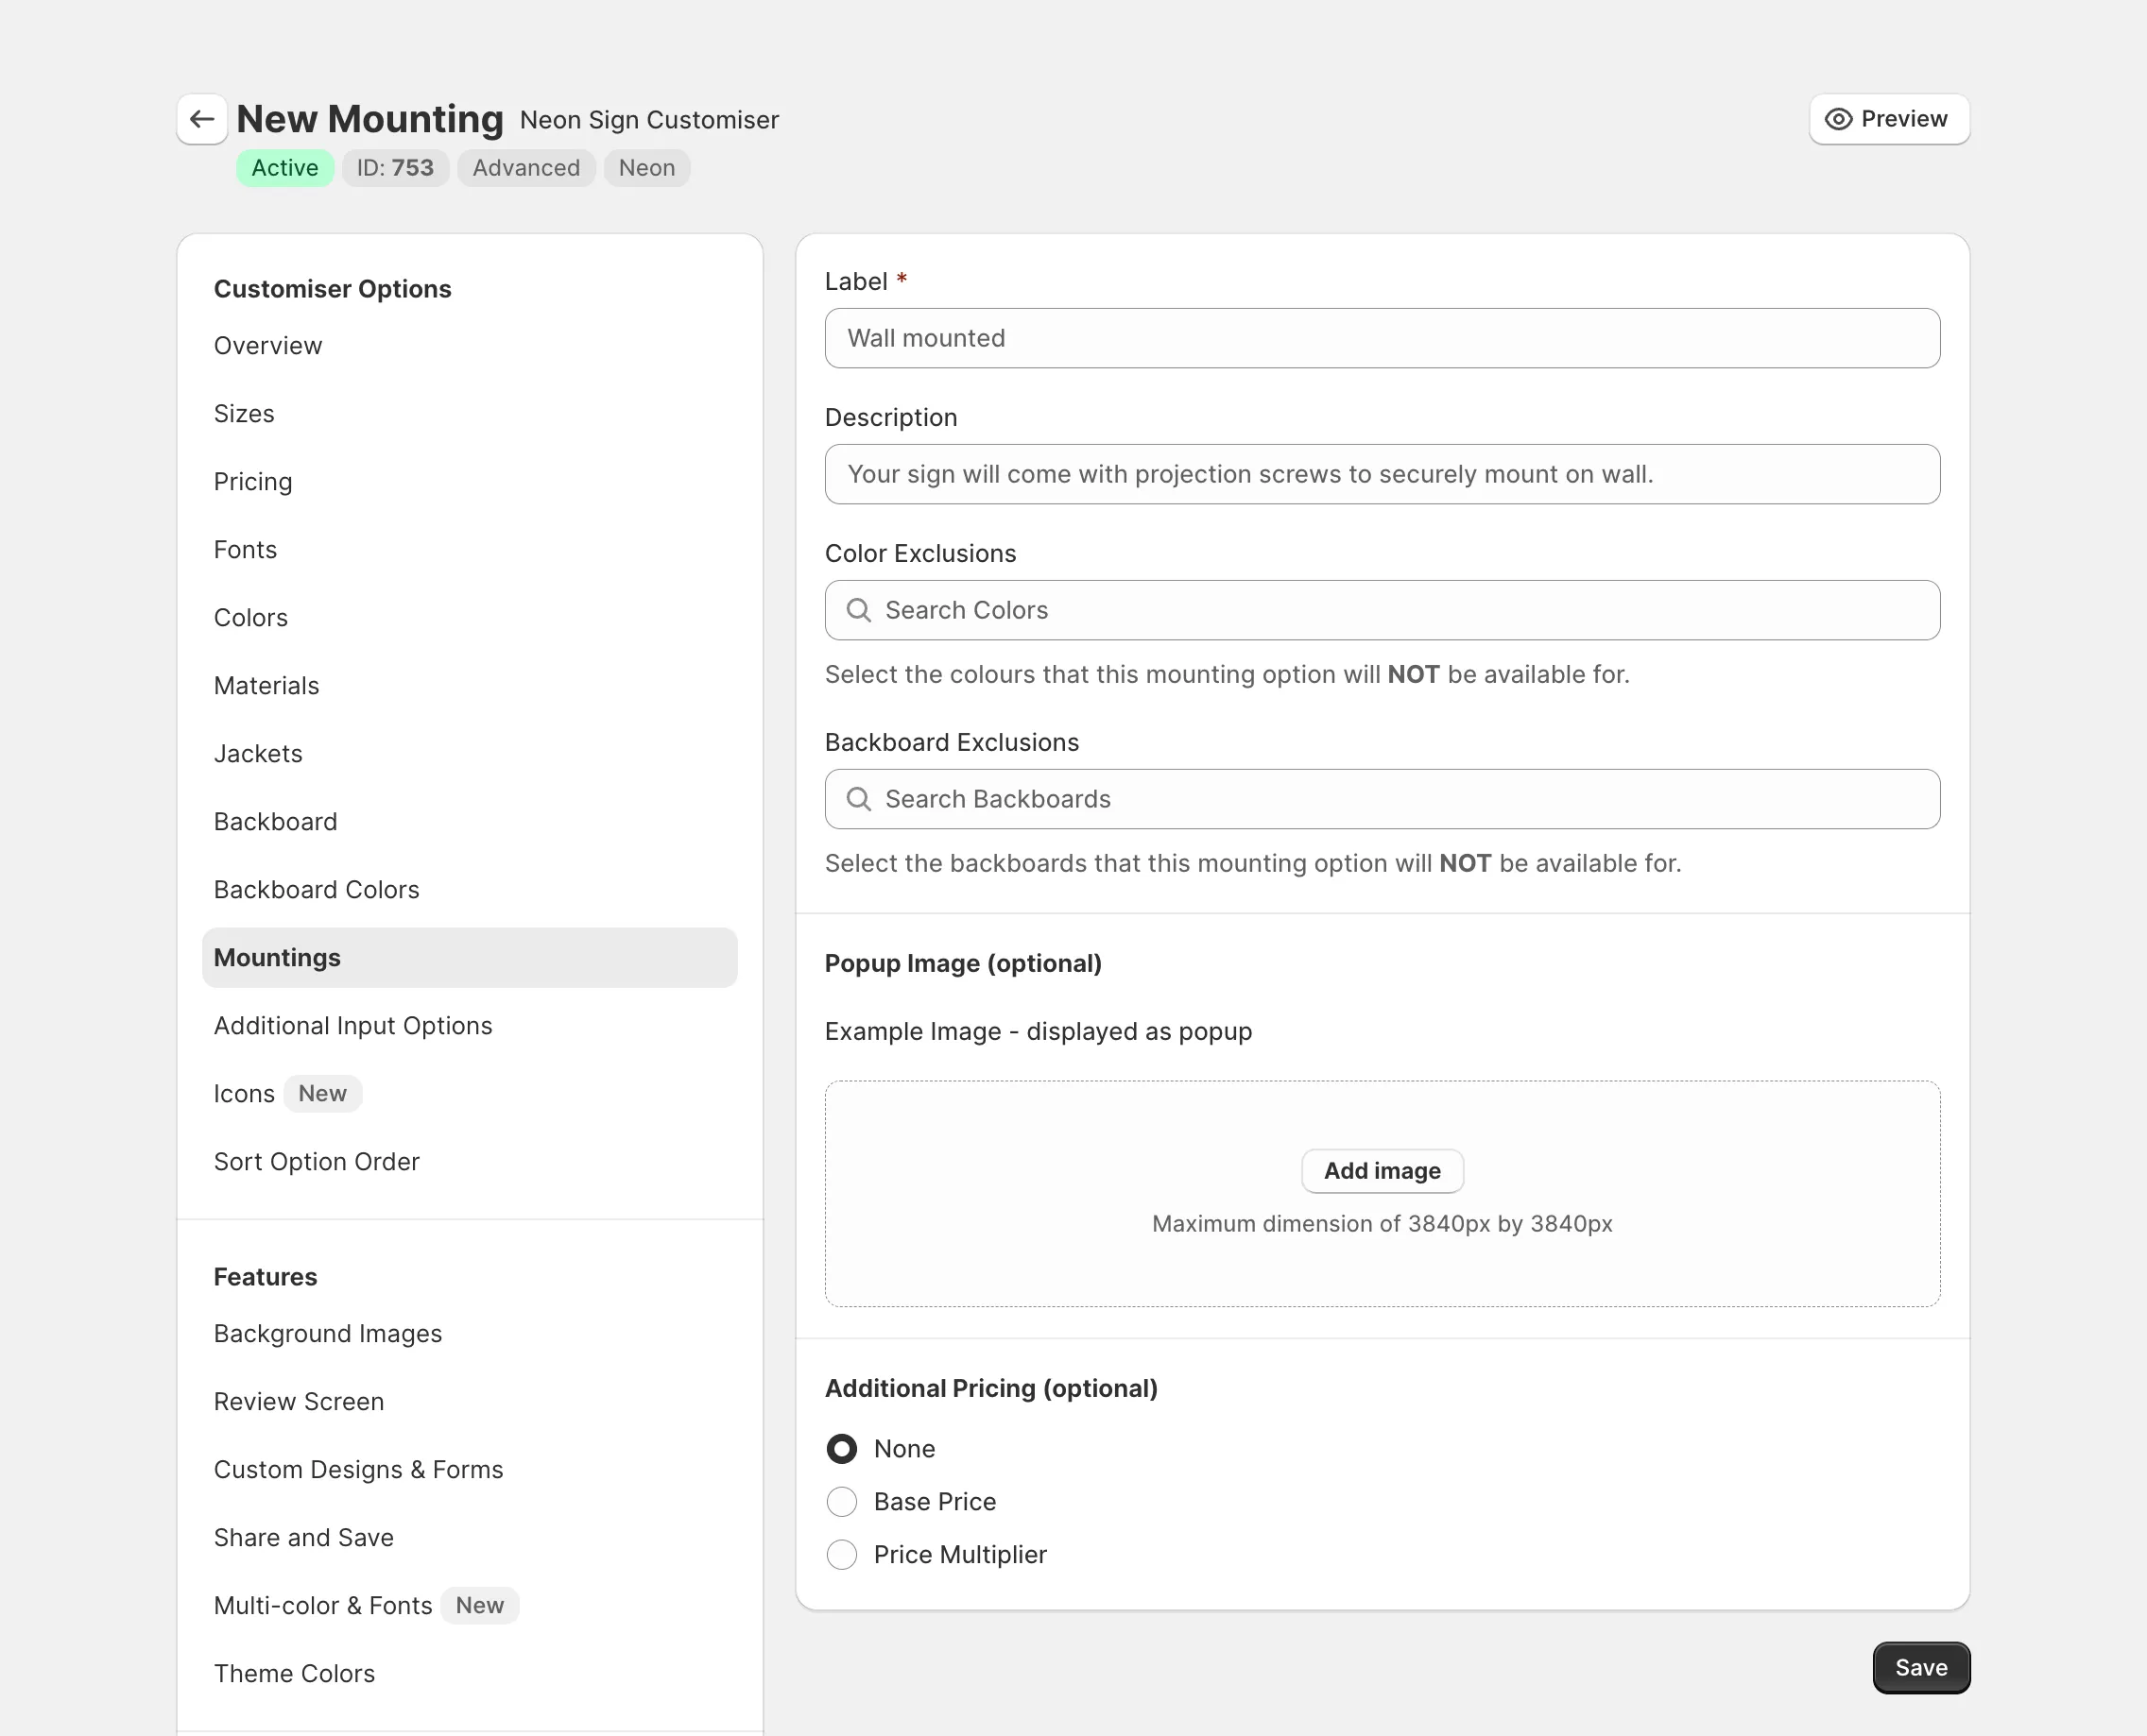Open the Icons section marked New
The height and width of the screenshot is (1736, 2147).
(243, 1093)
